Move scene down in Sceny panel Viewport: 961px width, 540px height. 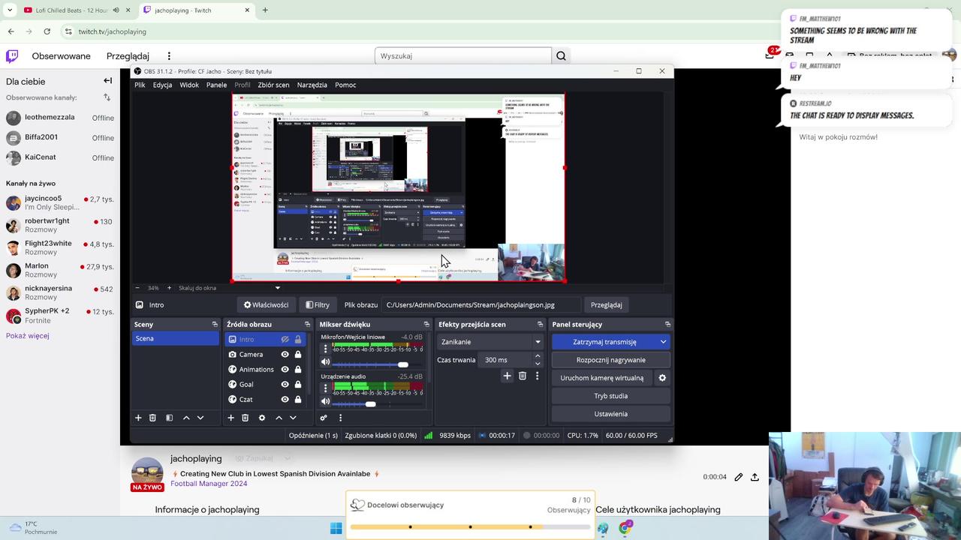200,418
